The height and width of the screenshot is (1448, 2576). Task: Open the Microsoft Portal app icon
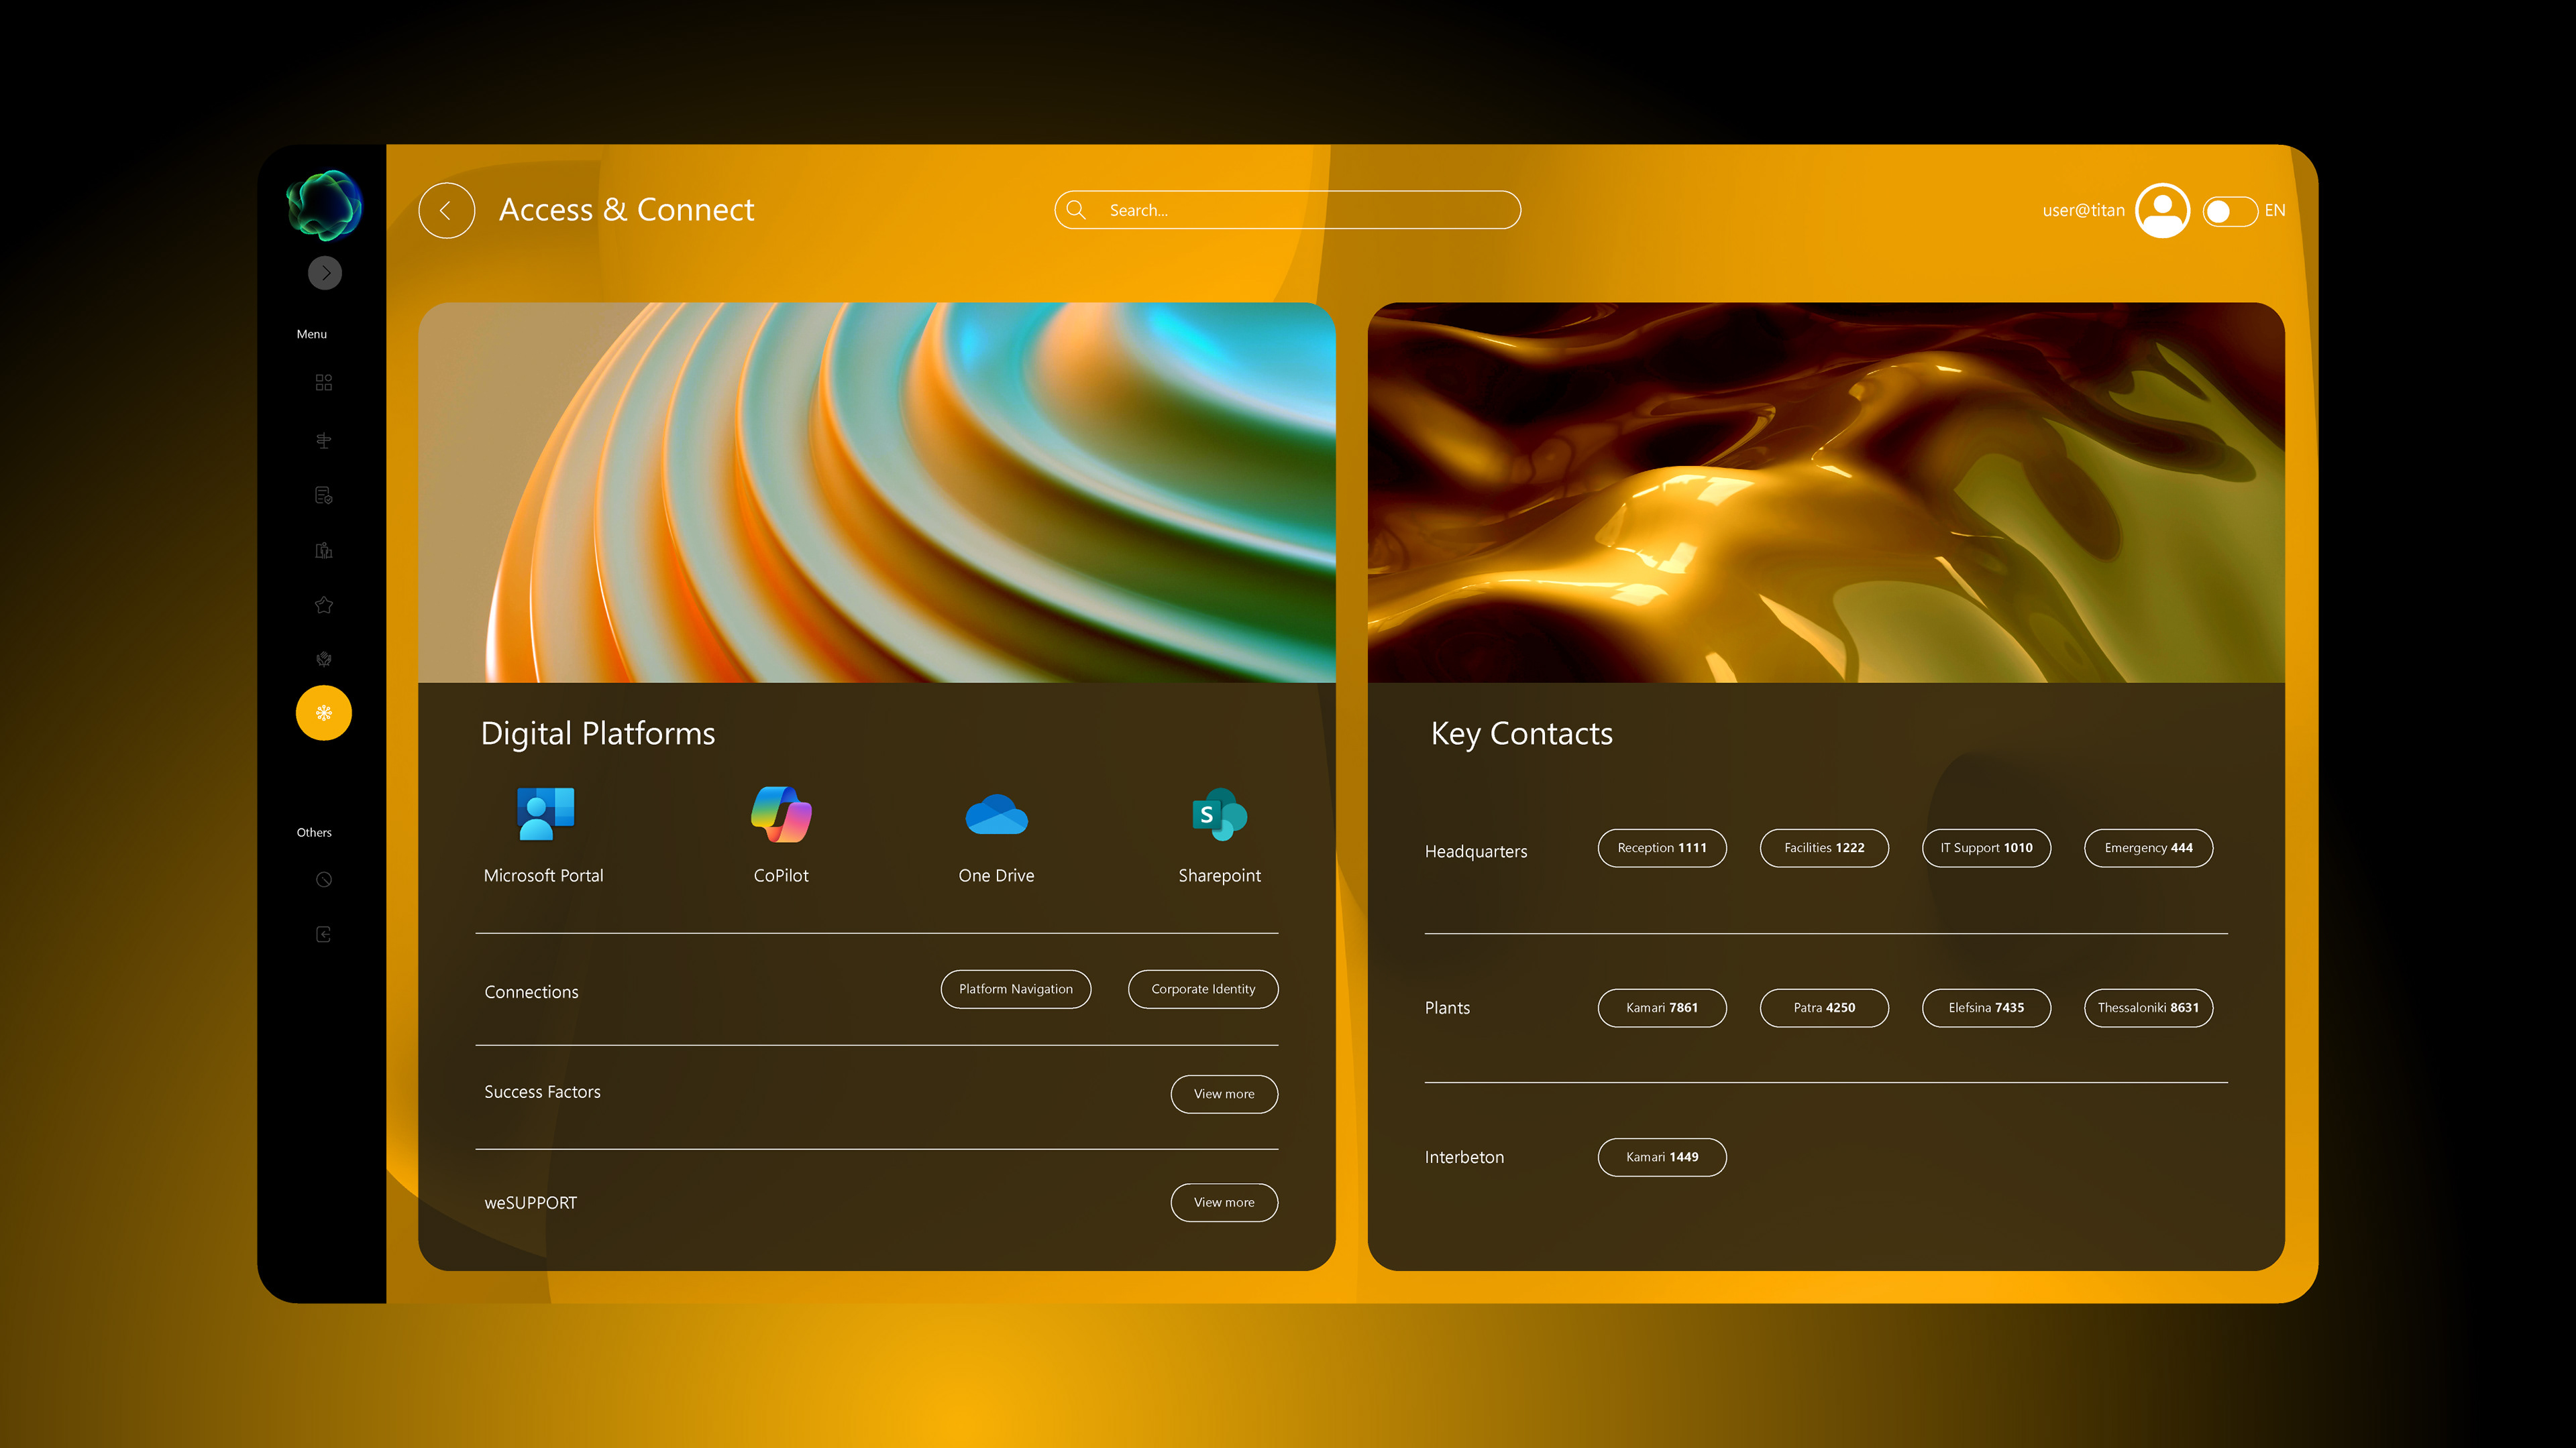tap(545, 814)
